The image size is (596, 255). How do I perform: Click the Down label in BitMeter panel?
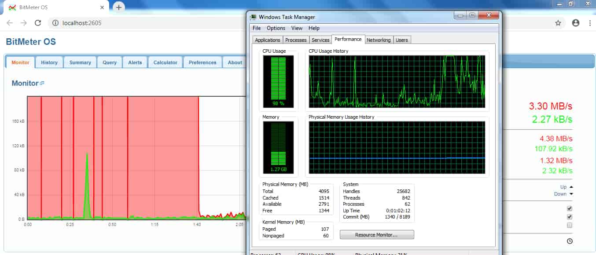click(x=560, y=194)
